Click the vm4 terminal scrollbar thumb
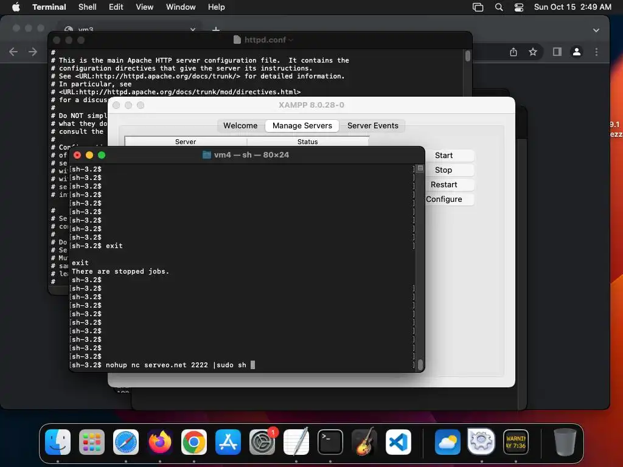Image resolution: width=623 pixels, height=467 pixels. coord(420,365)
